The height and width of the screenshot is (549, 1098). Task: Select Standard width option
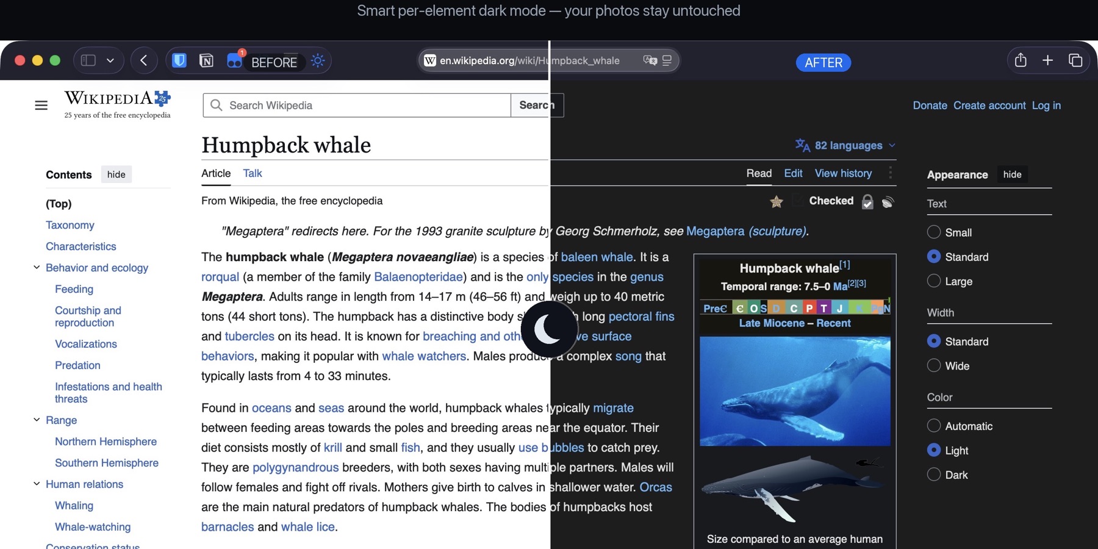coord(933,341)
